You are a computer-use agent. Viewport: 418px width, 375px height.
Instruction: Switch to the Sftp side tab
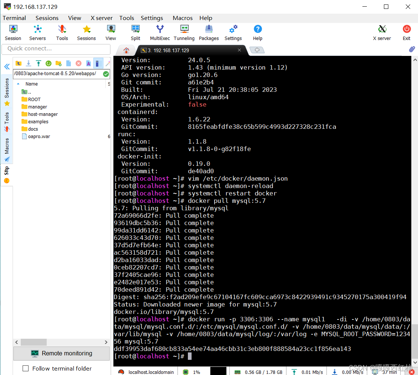[x=7, y=175]
